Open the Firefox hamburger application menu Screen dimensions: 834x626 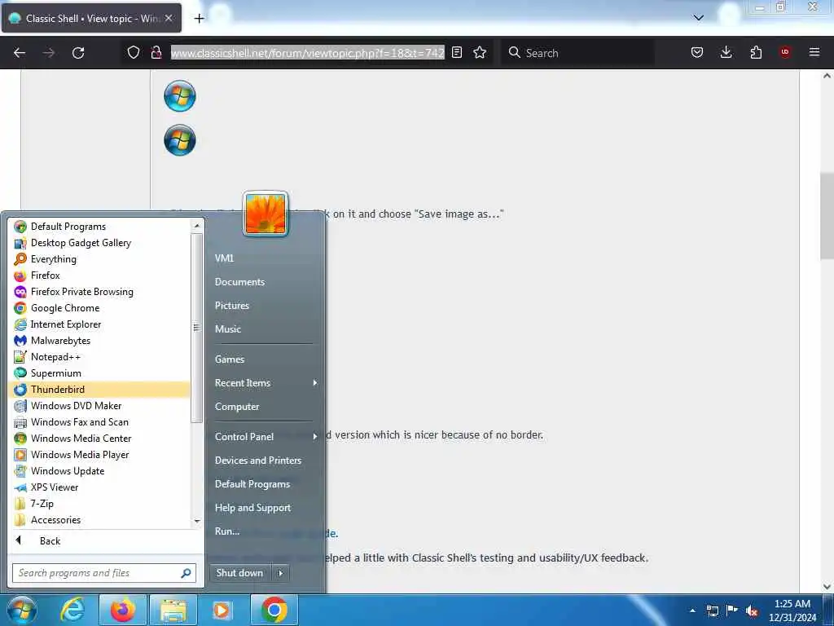tap(814, 52)
